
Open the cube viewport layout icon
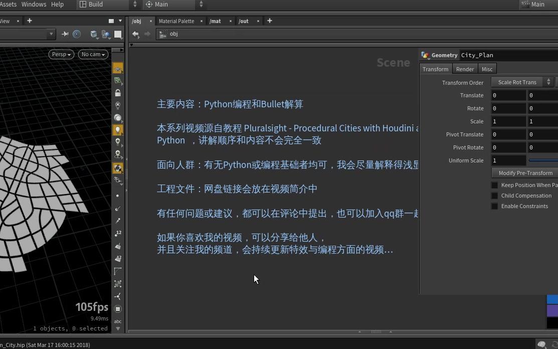[x=94, y=34]
